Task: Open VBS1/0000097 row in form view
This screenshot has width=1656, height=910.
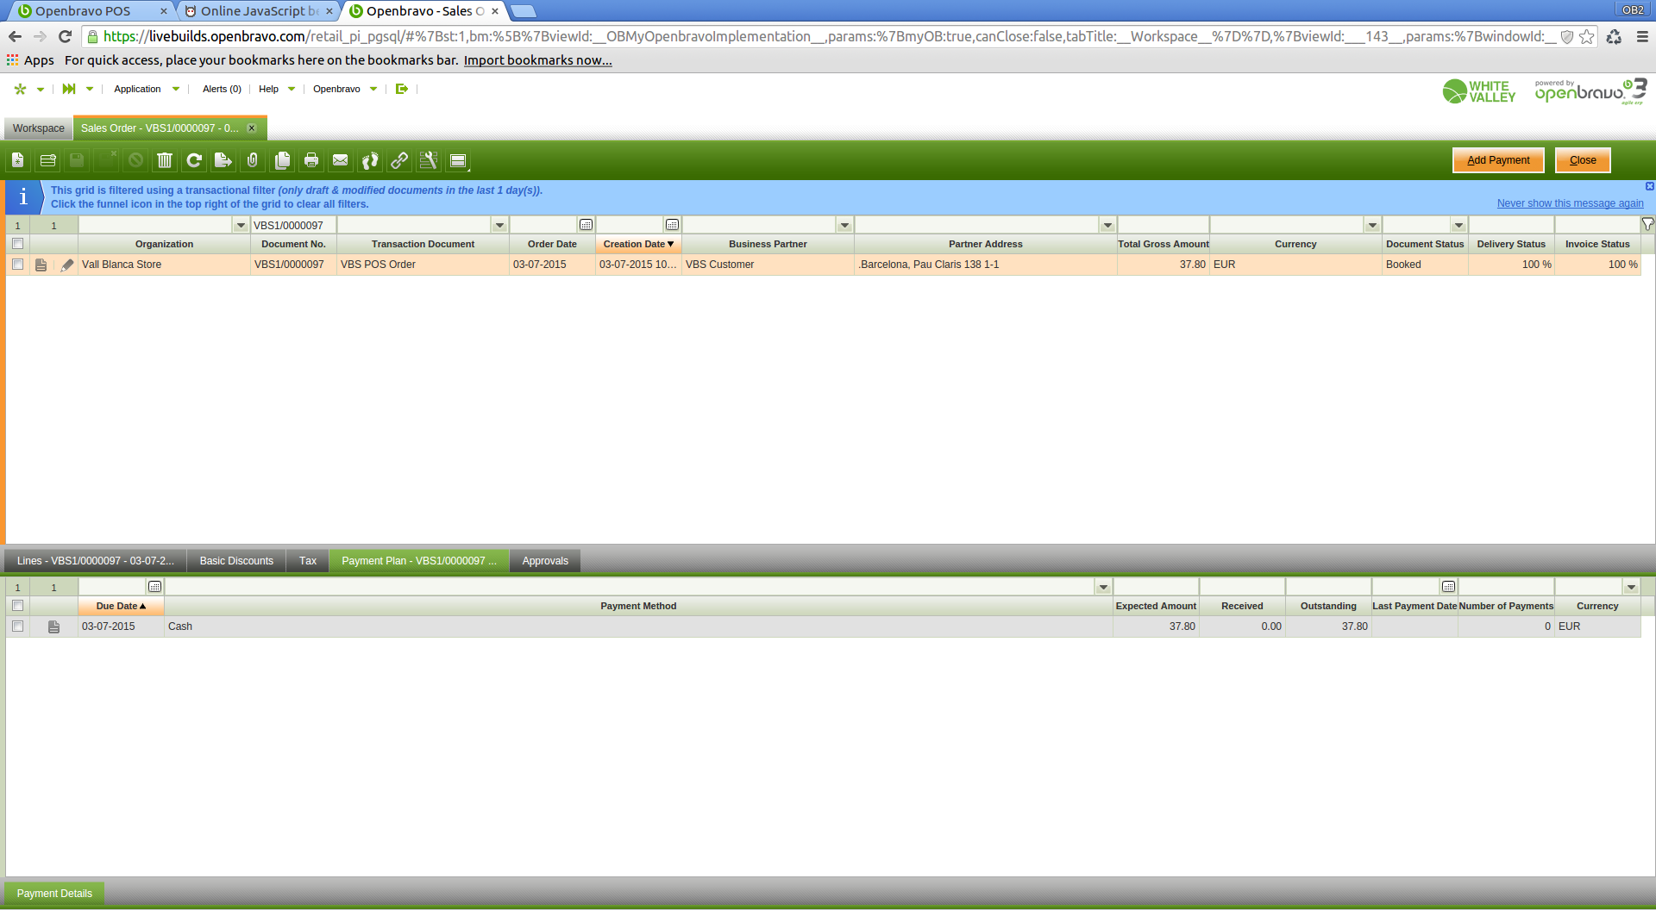Action: tap(41, 265)
